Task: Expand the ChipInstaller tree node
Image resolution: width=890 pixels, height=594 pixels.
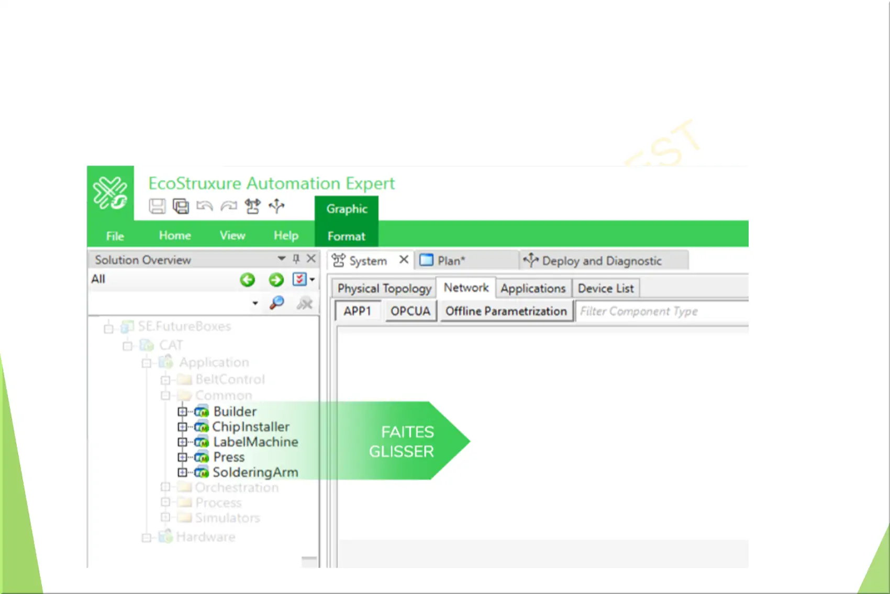Action: pyautogui.click(x=182, y=427)
